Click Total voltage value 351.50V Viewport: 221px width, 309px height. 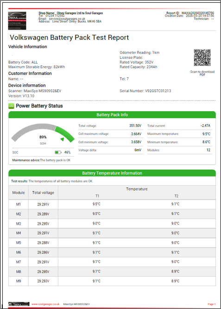[x=135, y=126]
